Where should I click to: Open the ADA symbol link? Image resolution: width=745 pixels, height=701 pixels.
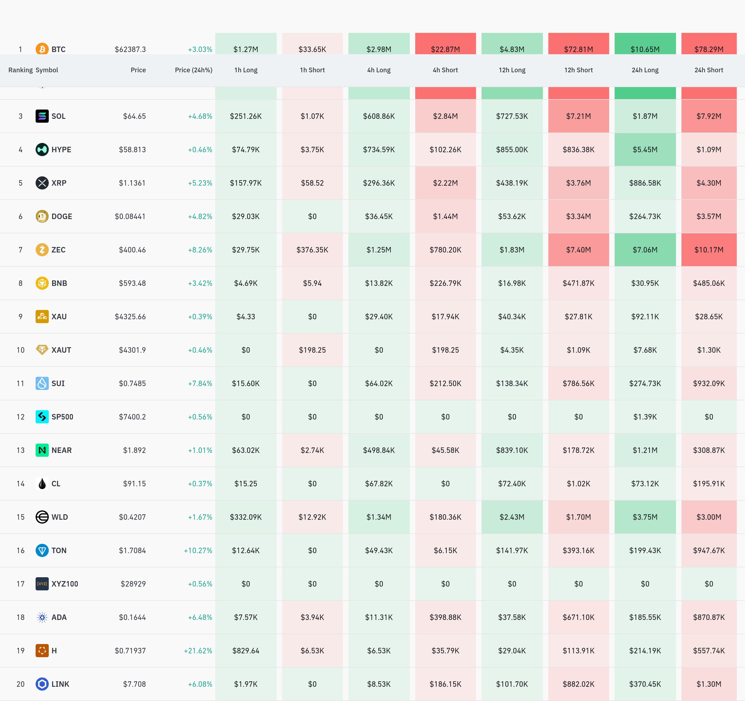(x=59, y=617)
